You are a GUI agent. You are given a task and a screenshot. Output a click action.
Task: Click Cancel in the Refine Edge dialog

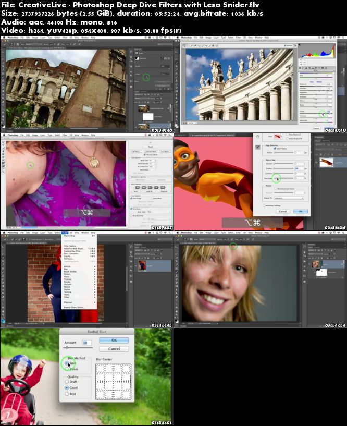[283, 211]
